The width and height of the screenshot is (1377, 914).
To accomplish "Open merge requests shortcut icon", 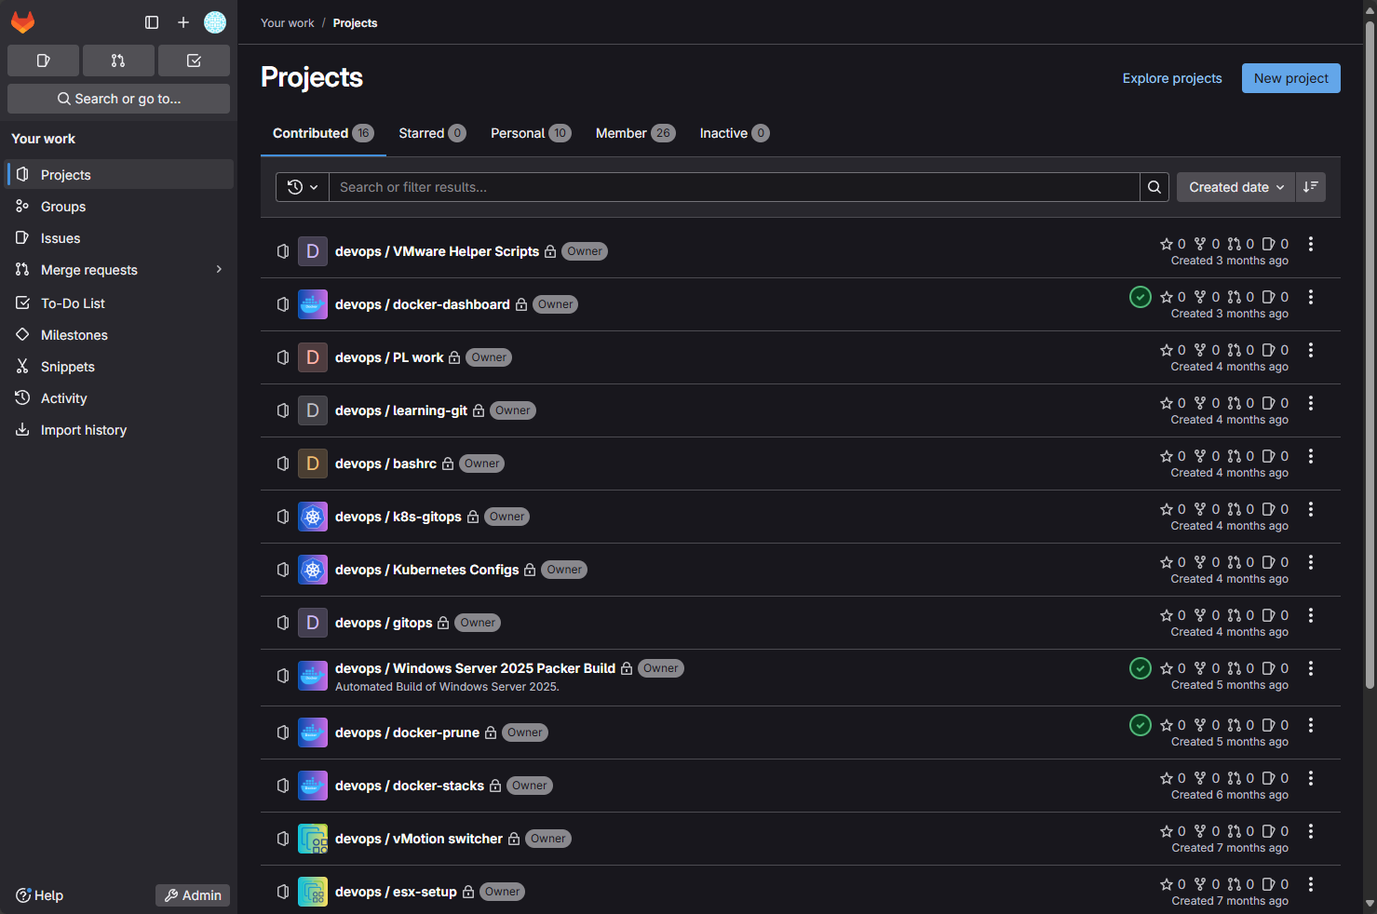I will pyautogui.click(x=118, y=60).
